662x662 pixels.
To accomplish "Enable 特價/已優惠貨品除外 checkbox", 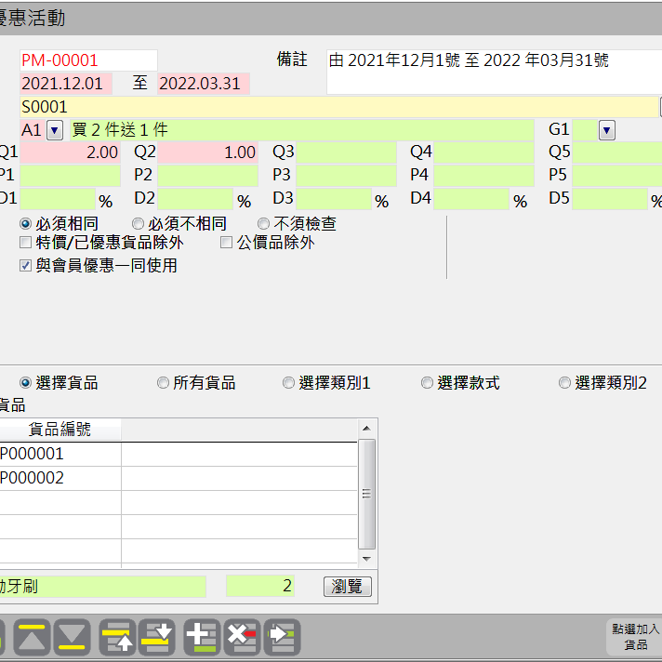I will click(26, 243).
